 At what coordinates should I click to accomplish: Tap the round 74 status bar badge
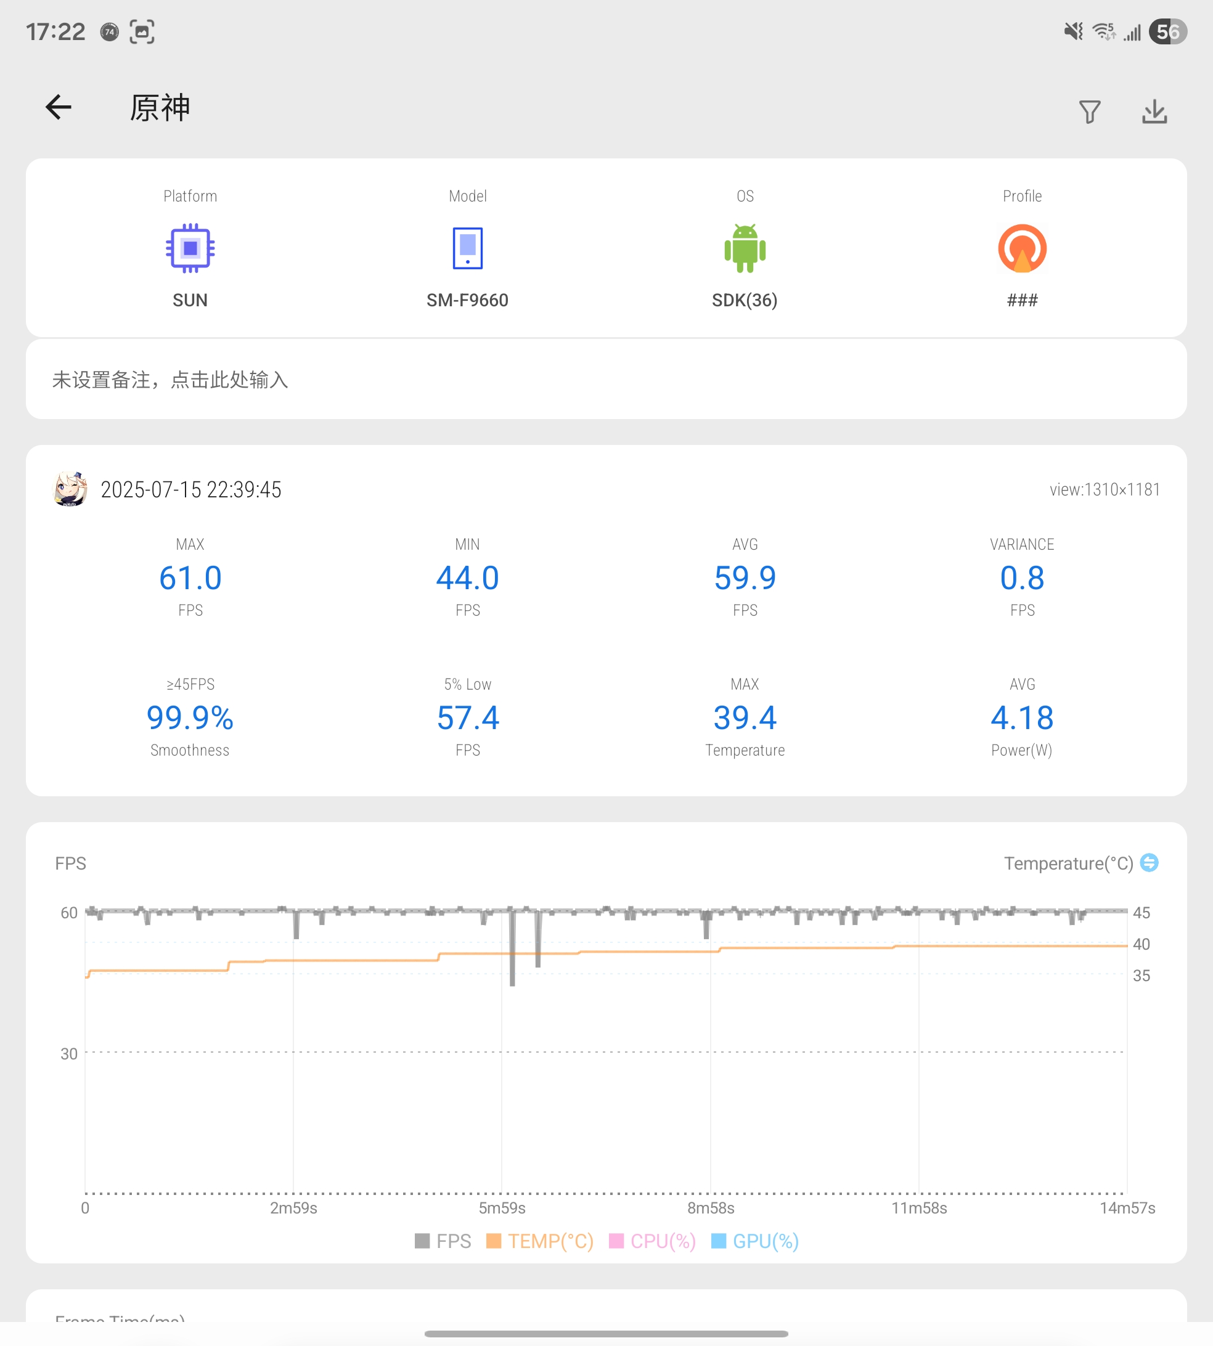point(109,31)
